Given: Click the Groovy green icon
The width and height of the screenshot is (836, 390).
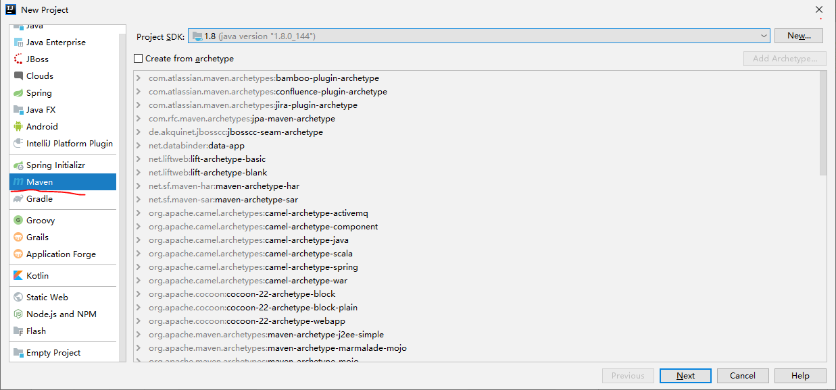Looking at the screenshot, I should tap(18, 221).
